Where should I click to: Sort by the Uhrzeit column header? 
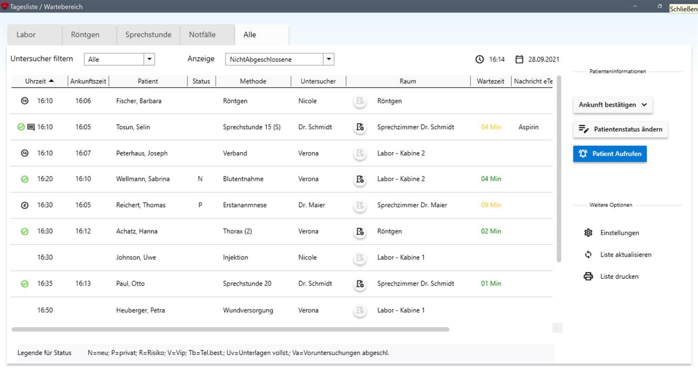(39, 81)
